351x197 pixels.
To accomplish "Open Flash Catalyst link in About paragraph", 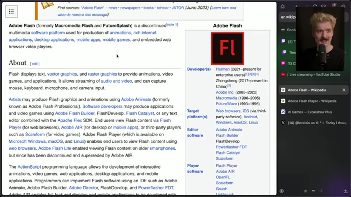I will [140, 113].
